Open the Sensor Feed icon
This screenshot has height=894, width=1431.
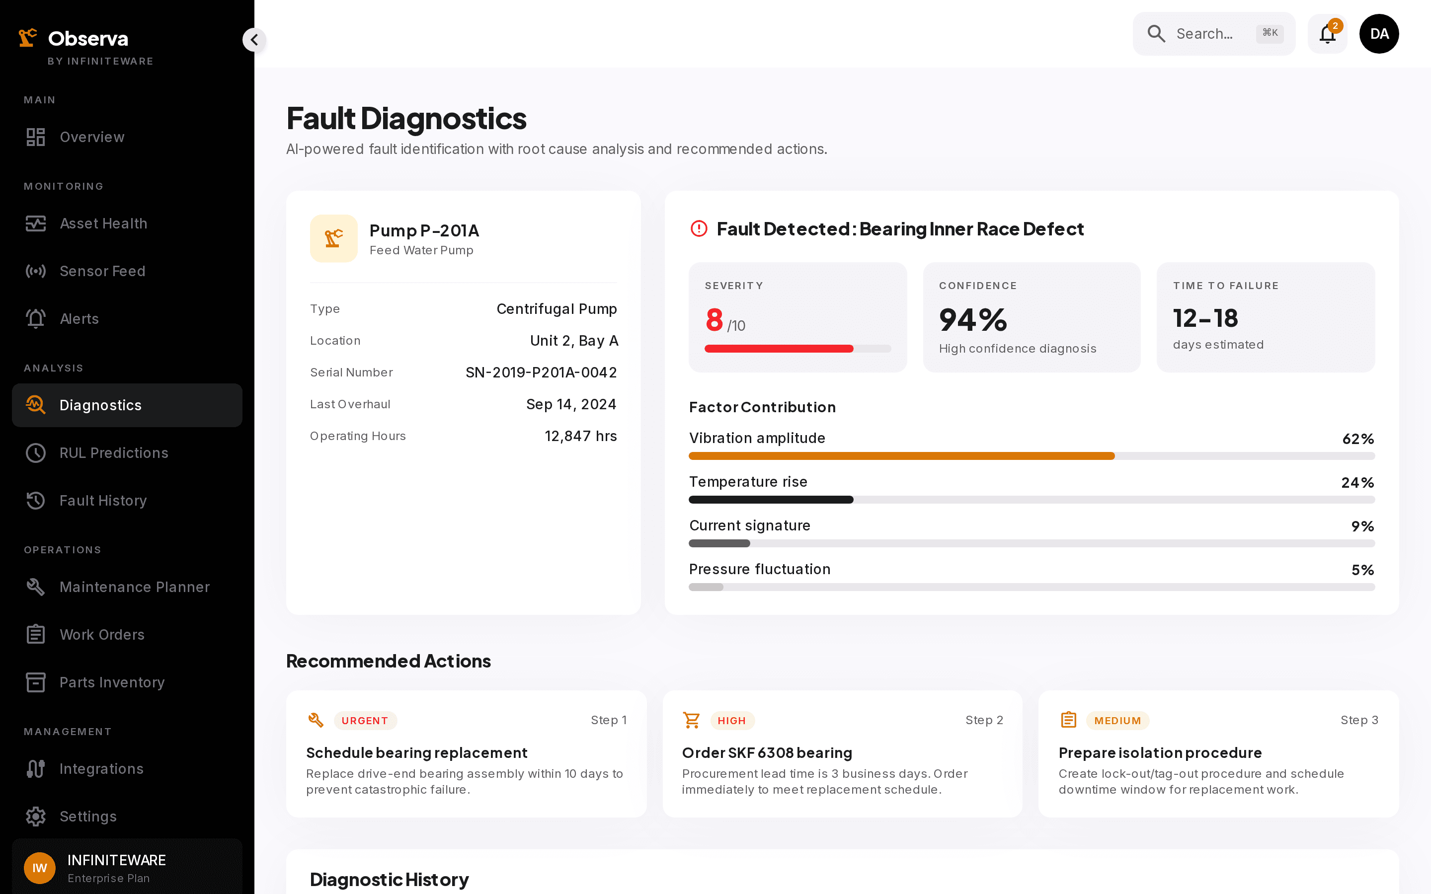(x=35, y=271)
